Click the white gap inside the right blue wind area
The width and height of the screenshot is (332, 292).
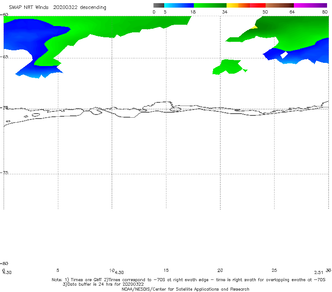tap(284, 55)
